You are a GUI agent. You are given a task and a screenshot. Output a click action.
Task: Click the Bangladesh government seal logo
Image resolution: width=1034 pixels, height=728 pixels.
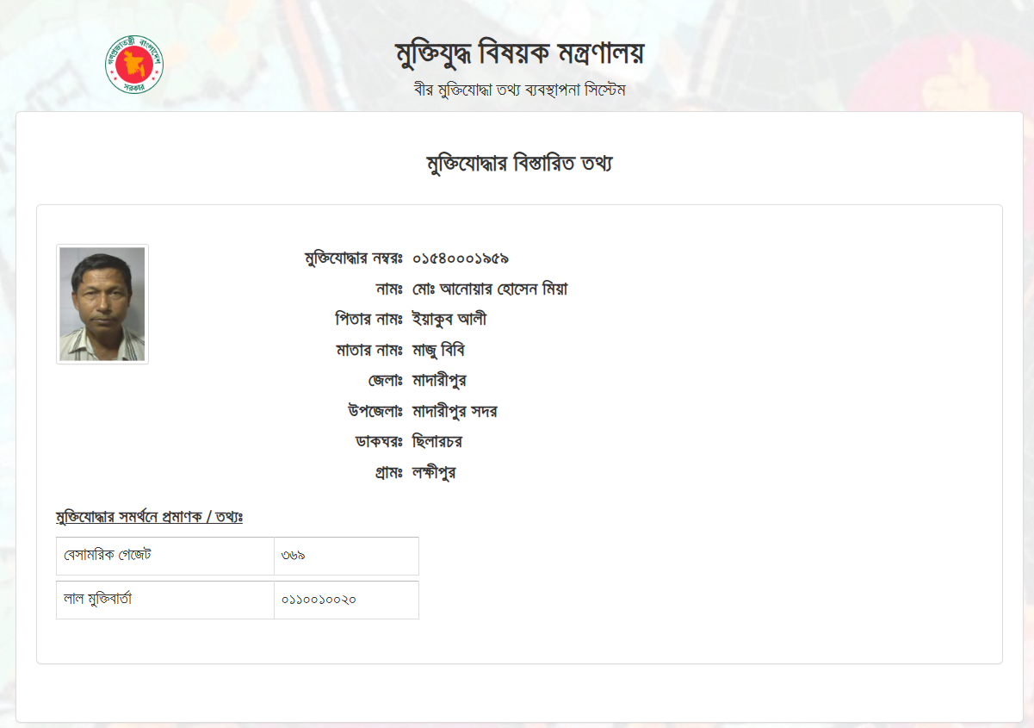pyautogui.click(x=134, y=65)
